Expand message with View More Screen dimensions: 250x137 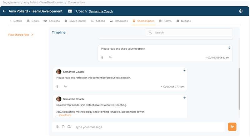click(x=65, y=115)
